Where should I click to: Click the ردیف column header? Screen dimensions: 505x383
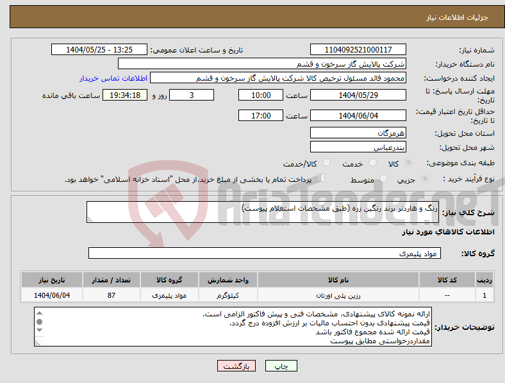[x=484, y=280]
